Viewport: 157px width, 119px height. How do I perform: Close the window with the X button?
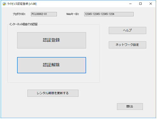tap(151, 4)
